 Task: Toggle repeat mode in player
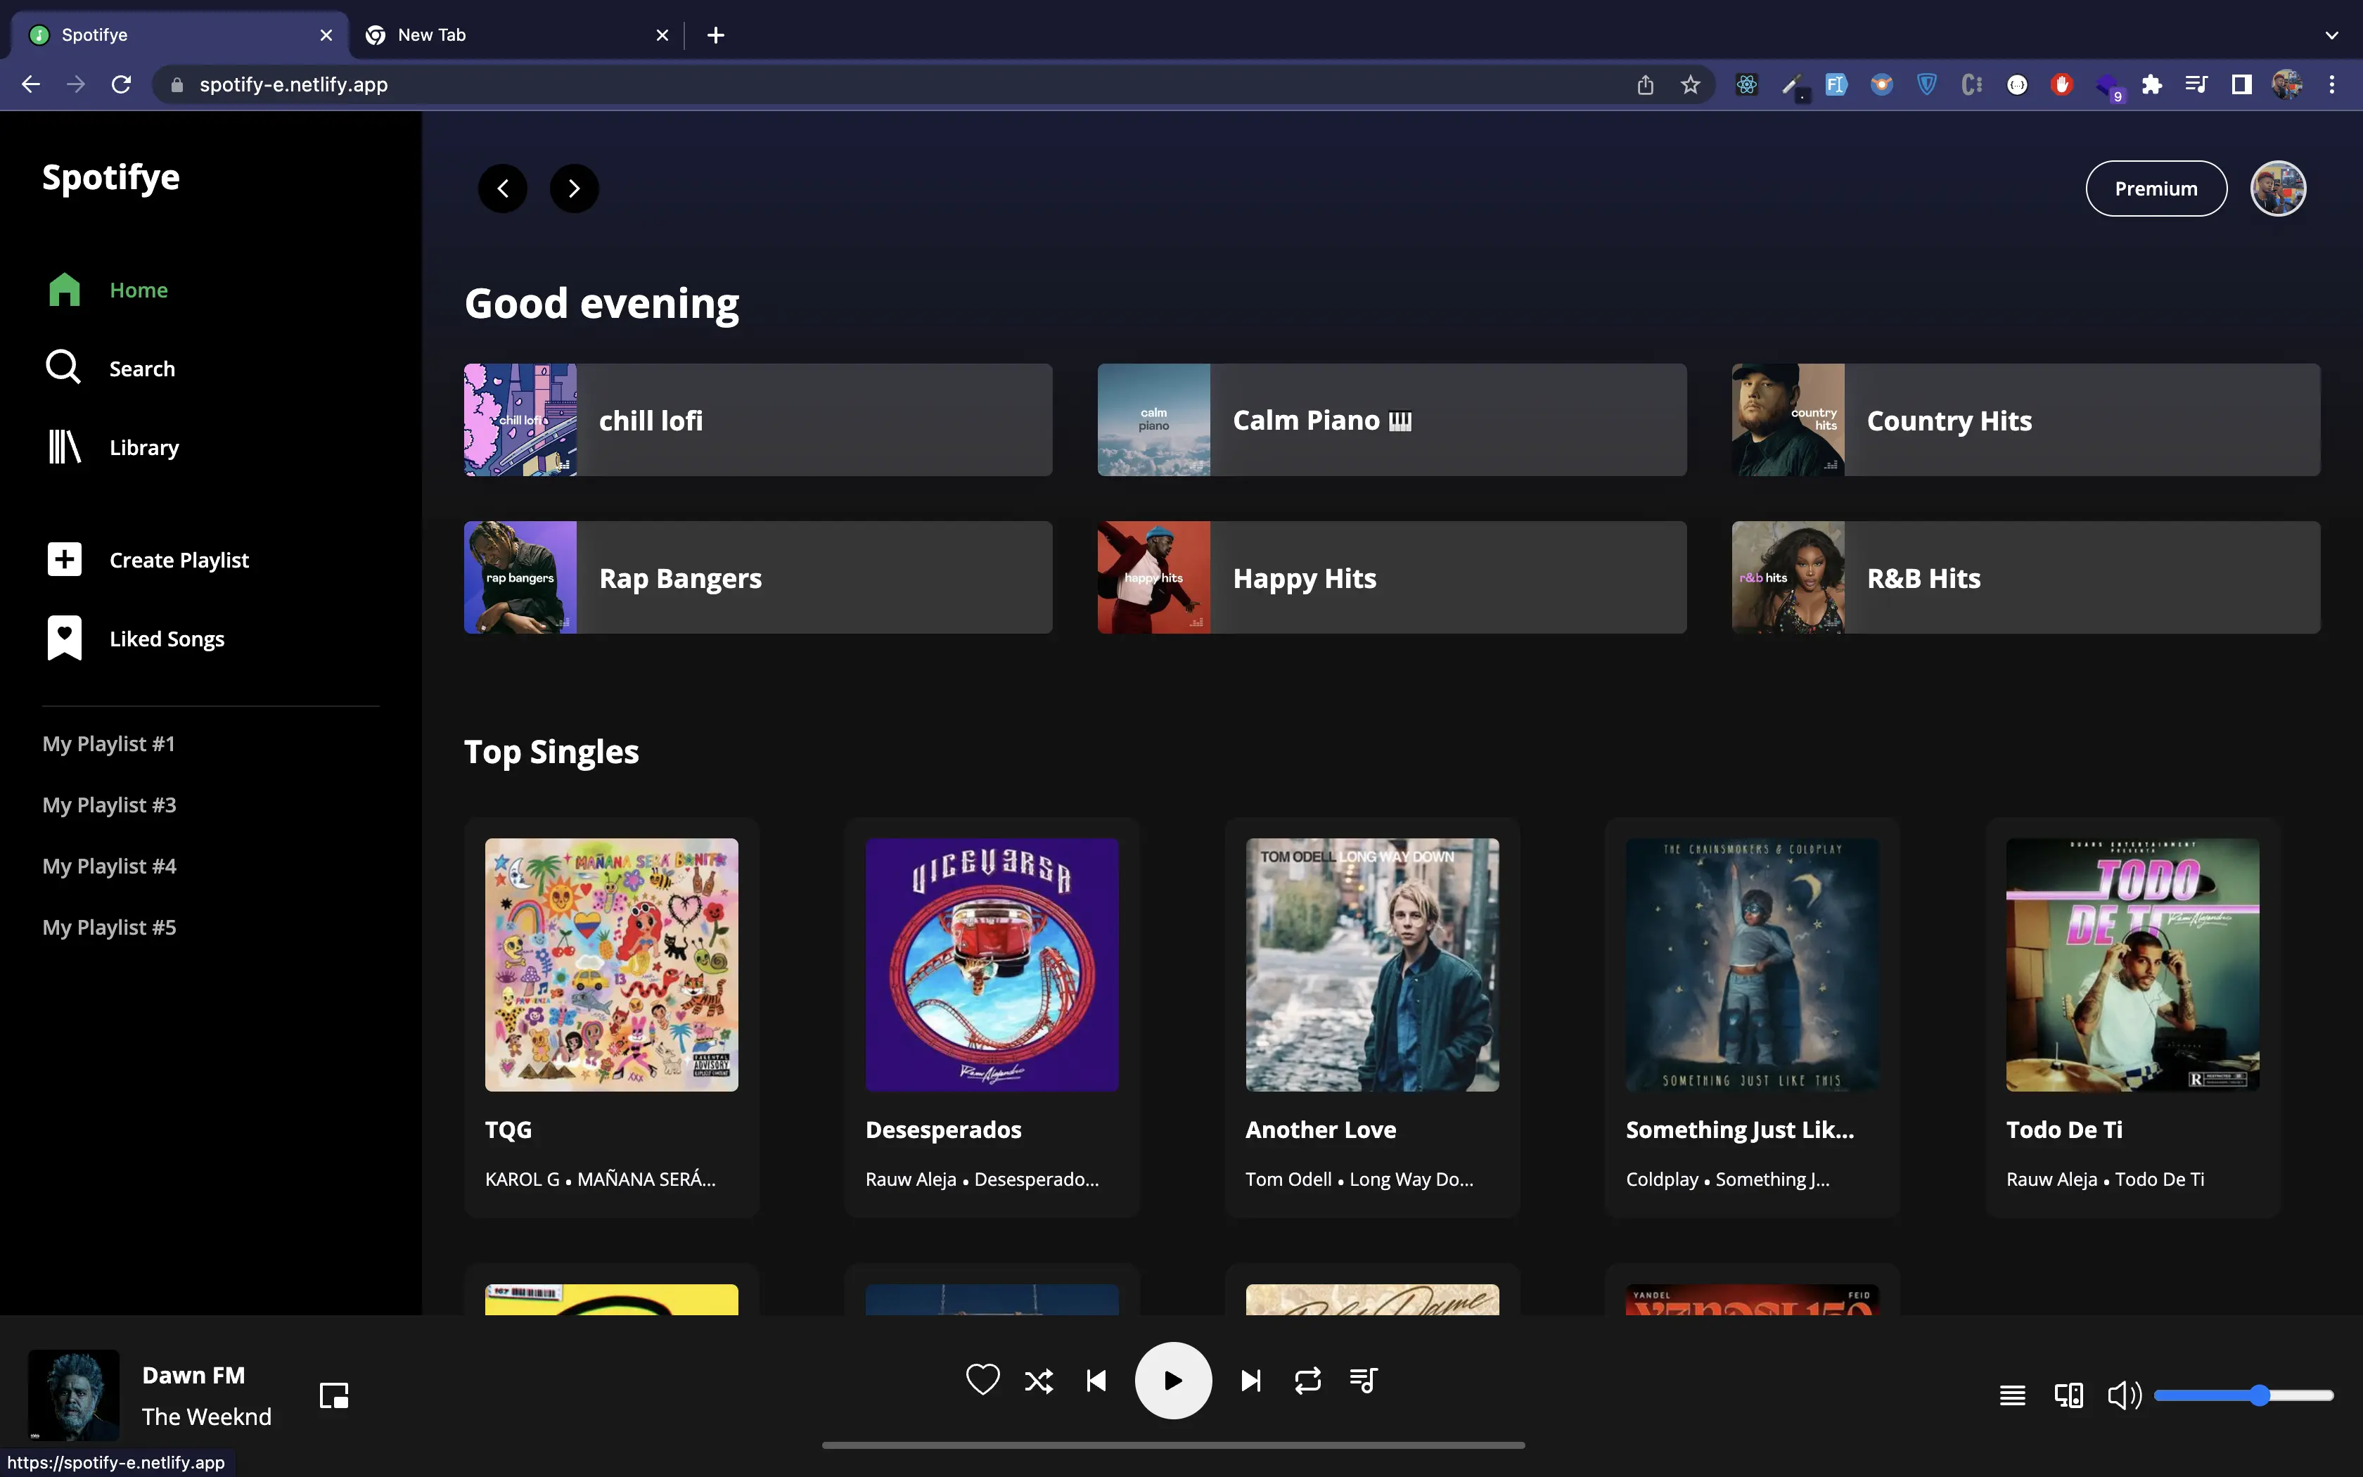click(x=1307, y=1380)
